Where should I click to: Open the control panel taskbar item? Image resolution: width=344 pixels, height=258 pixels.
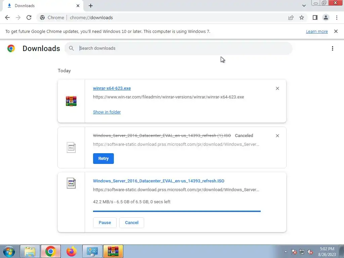pyautogui.click(x=92, y=251)
